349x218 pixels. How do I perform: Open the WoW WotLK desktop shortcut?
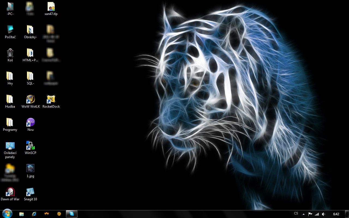[x=31, y=99]
